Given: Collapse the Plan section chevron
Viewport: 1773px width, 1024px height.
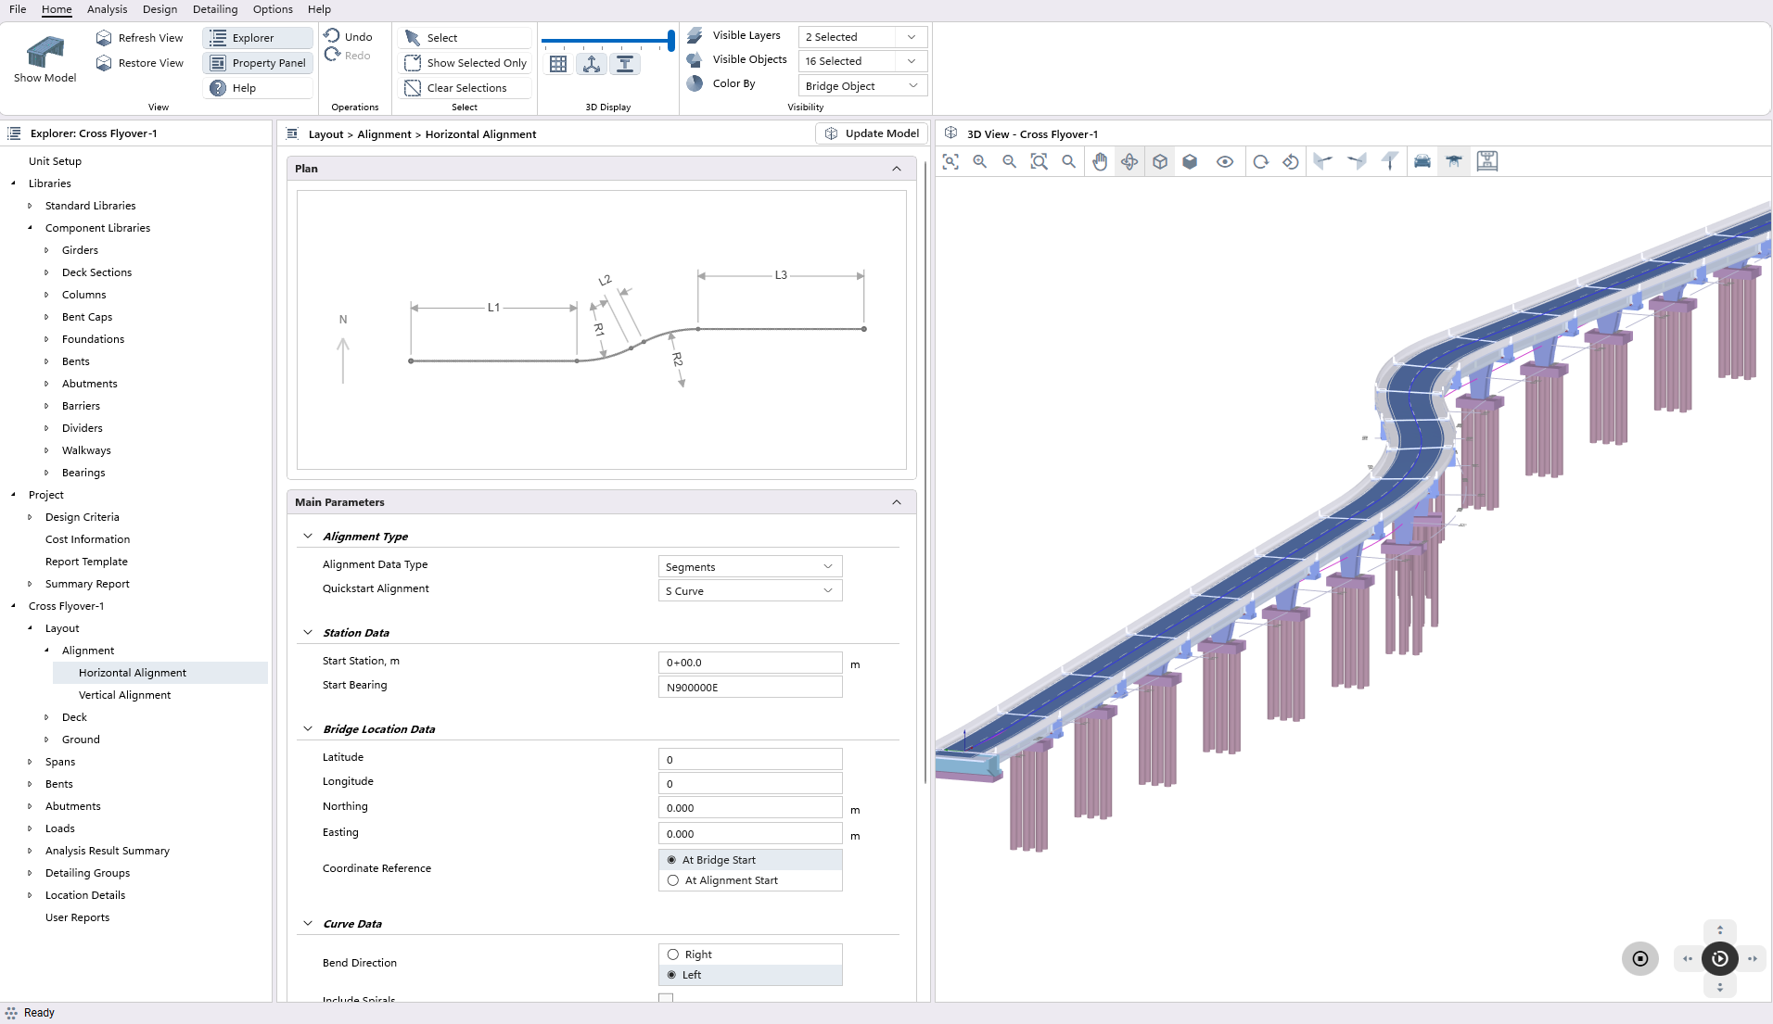Looking at the screenshot, I should click(897, 169).
